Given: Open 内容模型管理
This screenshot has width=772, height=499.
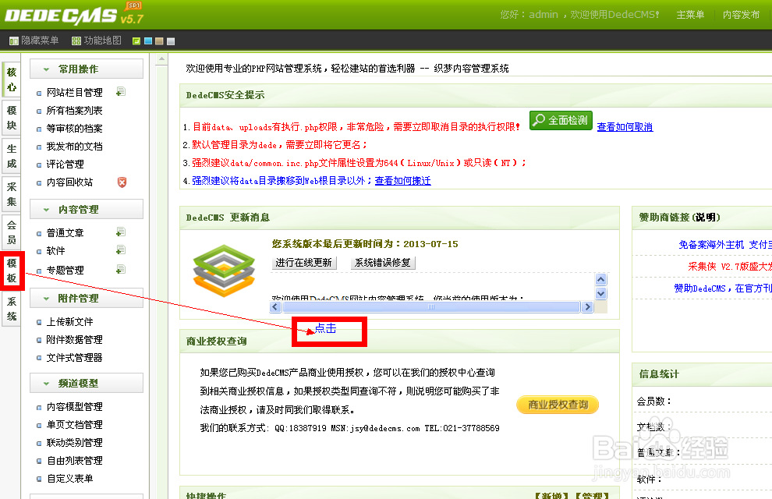Looking at the screenshot, I should 74,407.
